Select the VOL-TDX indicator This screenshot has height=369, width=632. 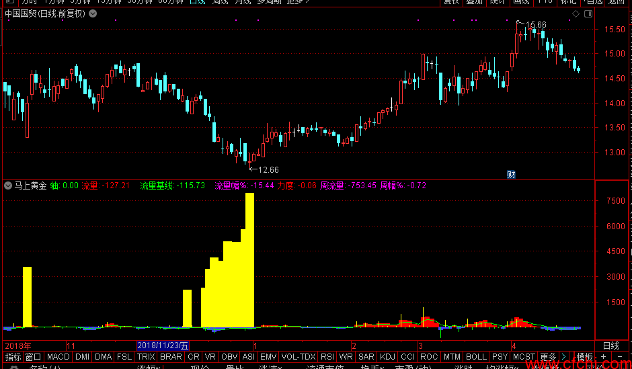(x=299, y=356)
